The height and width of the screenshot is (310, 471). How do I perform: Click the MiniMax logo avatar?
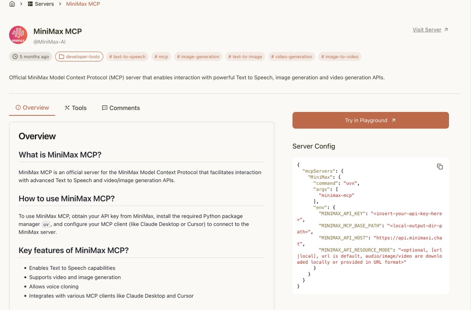pos(18,35)
